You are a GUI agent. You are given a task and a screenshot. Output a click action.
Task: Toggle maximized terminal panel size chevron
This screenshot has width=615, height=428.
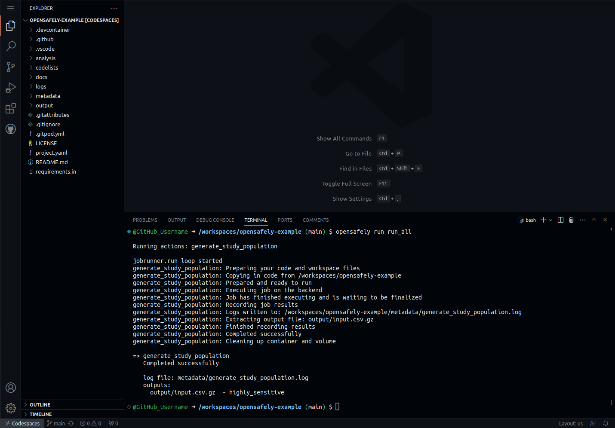[x=594, y=220]
